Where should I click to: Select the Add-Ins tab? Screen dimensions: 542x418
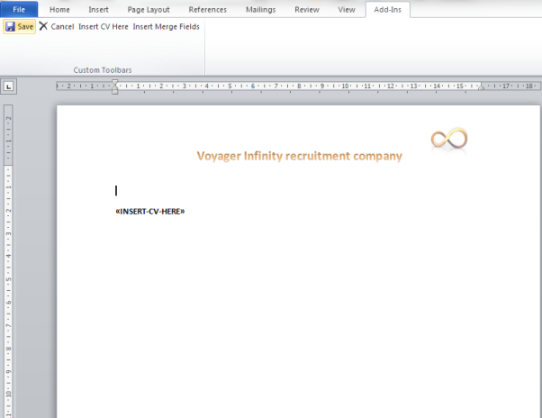point(391,9)
